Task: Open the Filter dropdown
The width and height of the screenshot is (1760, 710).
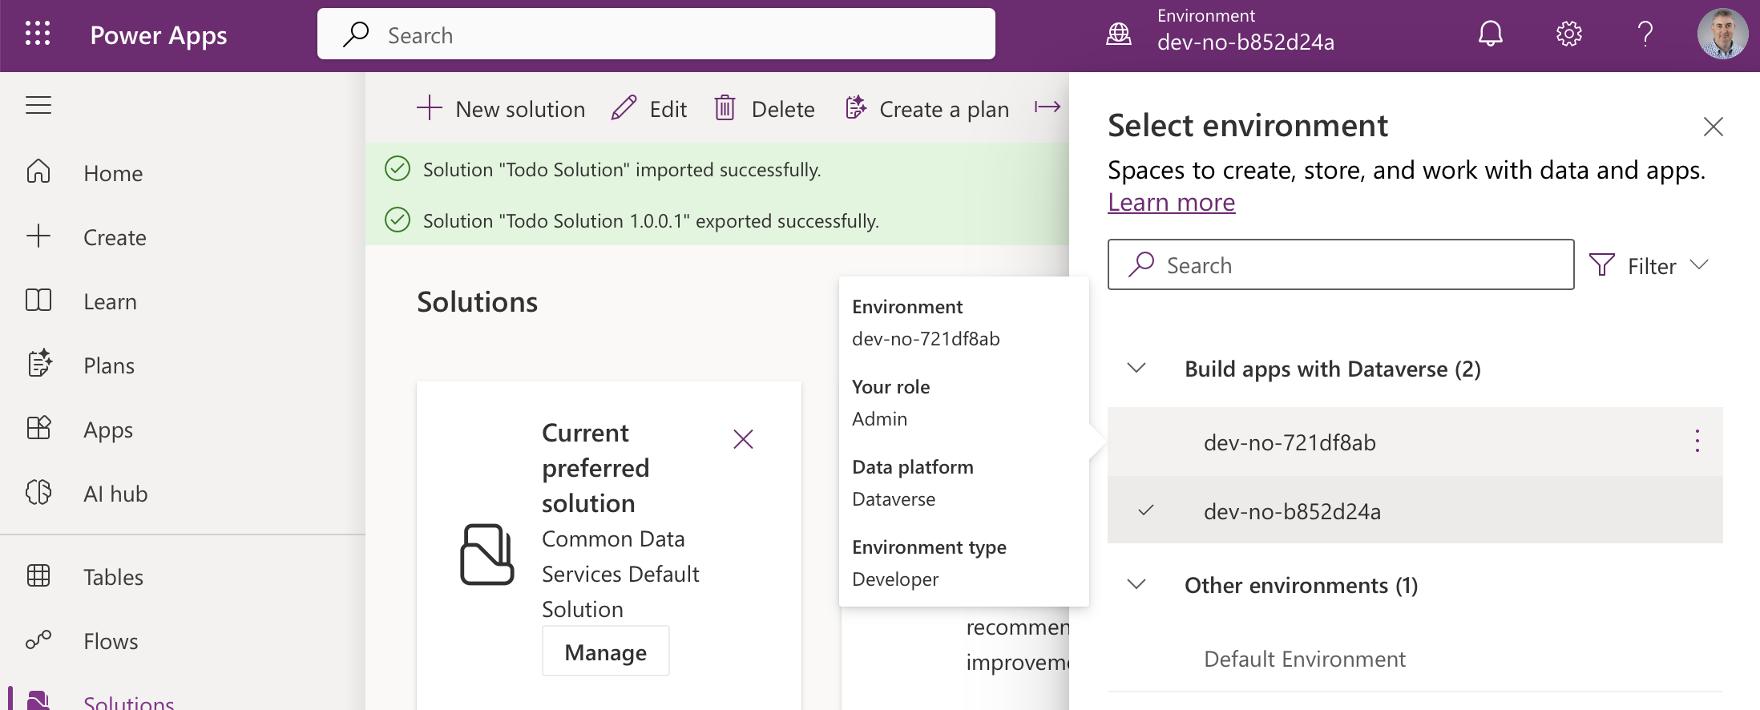Action: pos(1650,265)
